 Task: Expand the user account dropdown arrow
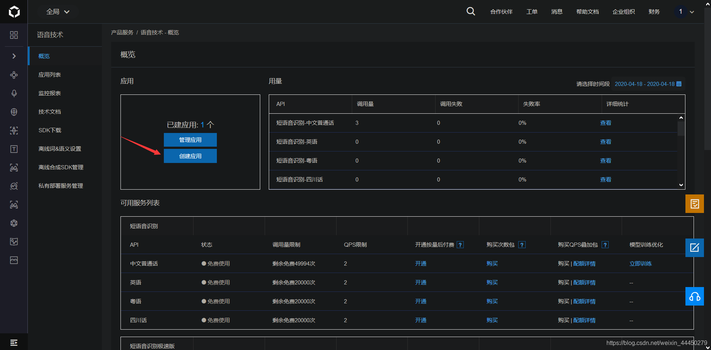point(692,12)
